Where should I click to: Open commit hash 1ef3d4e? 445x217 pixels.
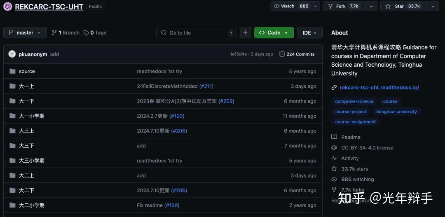[239, 54]
